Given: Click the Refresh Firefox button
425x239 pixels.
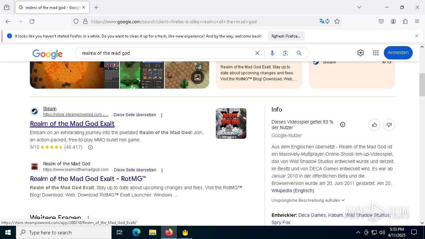Looking at the screenshot, I should tap(286, 36).
